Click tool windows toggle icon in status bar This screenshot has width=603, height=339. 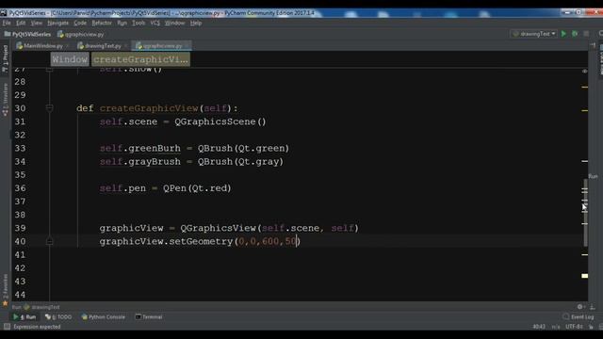[x=7, y=327]
